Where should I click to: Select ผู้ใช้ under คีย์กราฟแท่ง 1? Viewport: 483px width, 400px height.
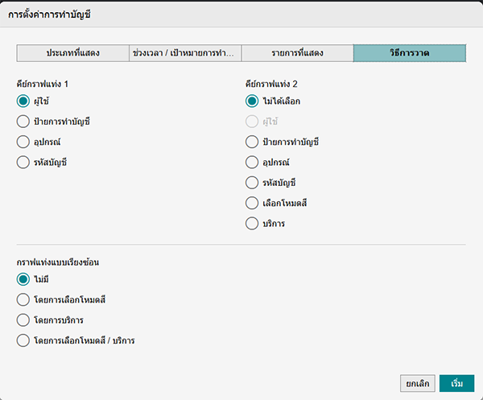(x=23, y=101)
